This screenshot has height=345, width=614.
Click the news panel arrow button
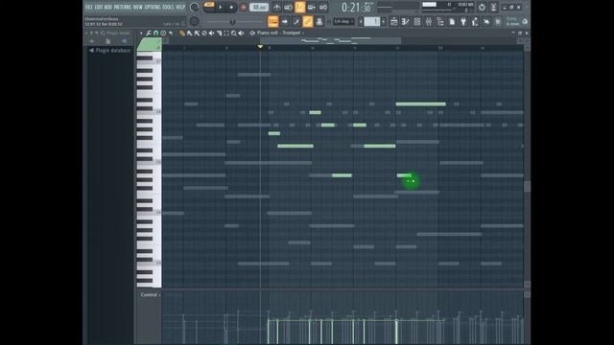pos(525,21)
